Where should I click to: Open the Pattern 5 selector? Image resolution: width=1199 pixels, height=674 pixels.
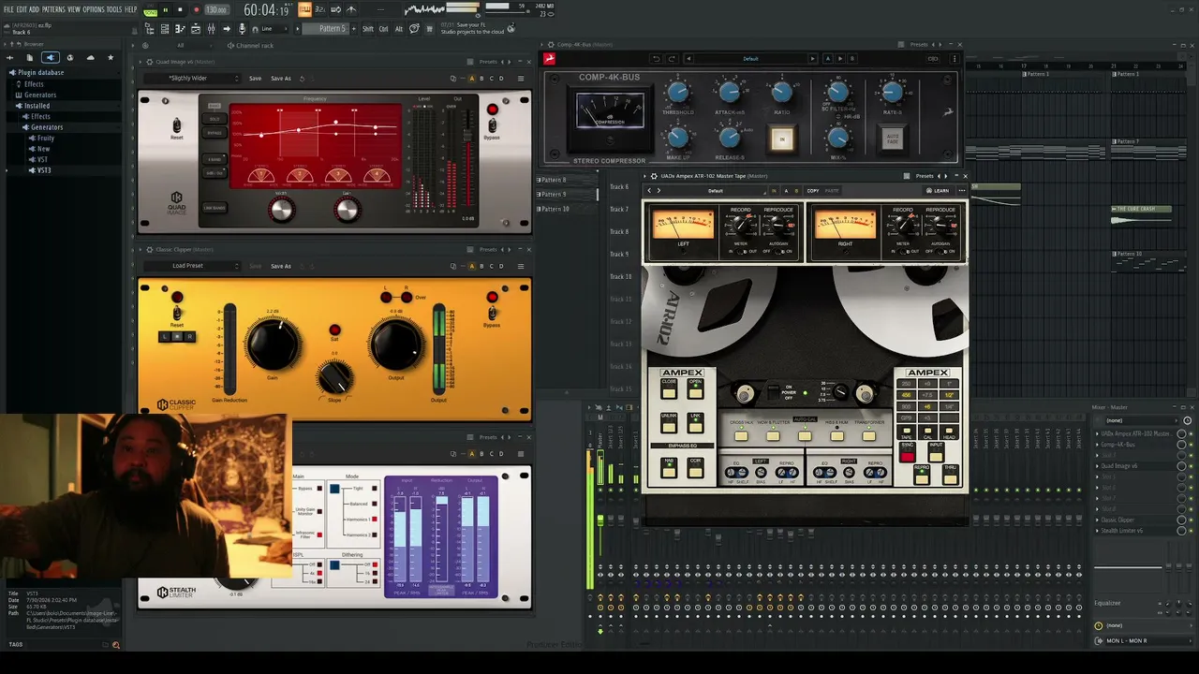pos(331,29)
